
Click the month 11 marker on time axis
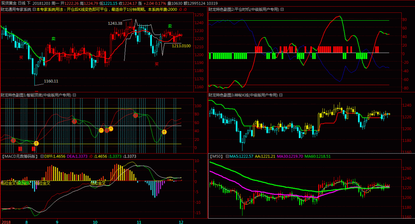(139, 222)
